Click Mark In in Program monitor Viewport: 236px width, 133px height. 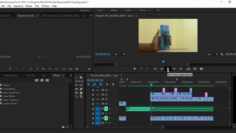[x=141, y=69]
